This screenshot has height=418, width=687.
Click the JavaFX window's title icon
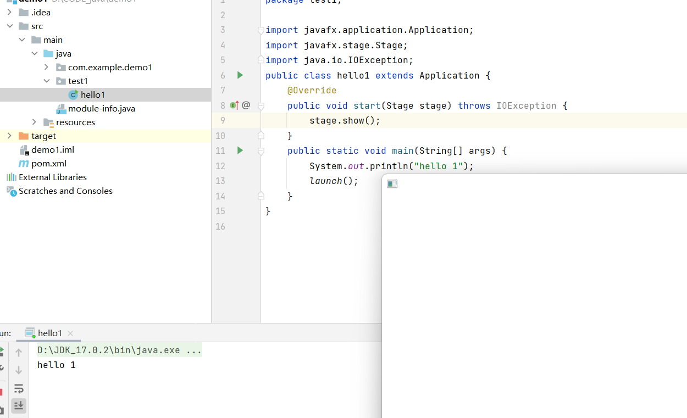[392, 184]
